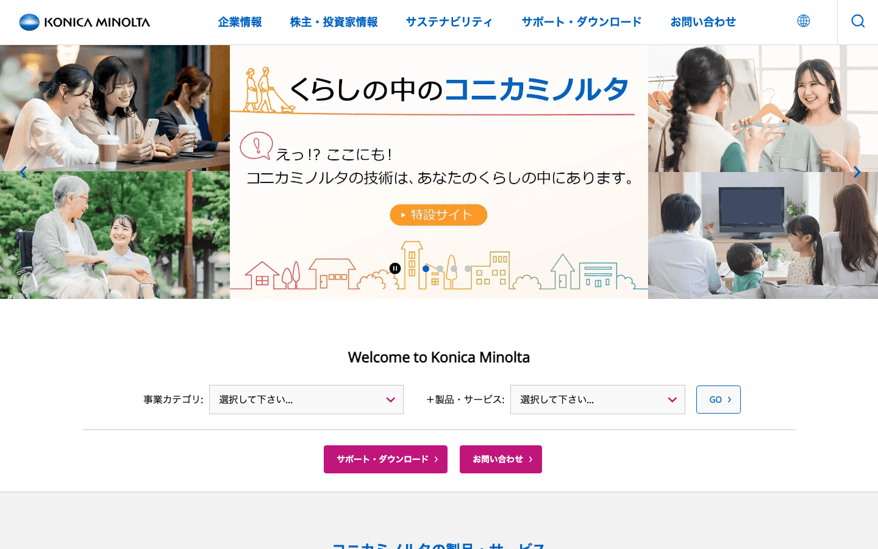Go to previous carousel slide arrow
The height and width of the screenshot is (549, 878).
click(23, 172)
